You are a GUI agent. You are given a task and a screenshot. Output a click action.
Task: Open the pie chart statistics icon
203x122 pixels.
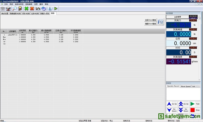coord(44,9)
